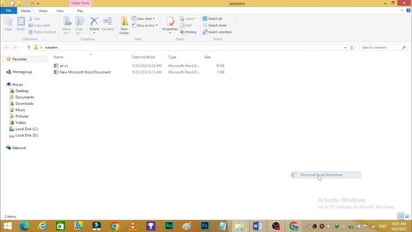The width and height of the screenshot is (412, 232).
Task: Click Invert selection in the ribbon
Action: (x=217, y=32)
